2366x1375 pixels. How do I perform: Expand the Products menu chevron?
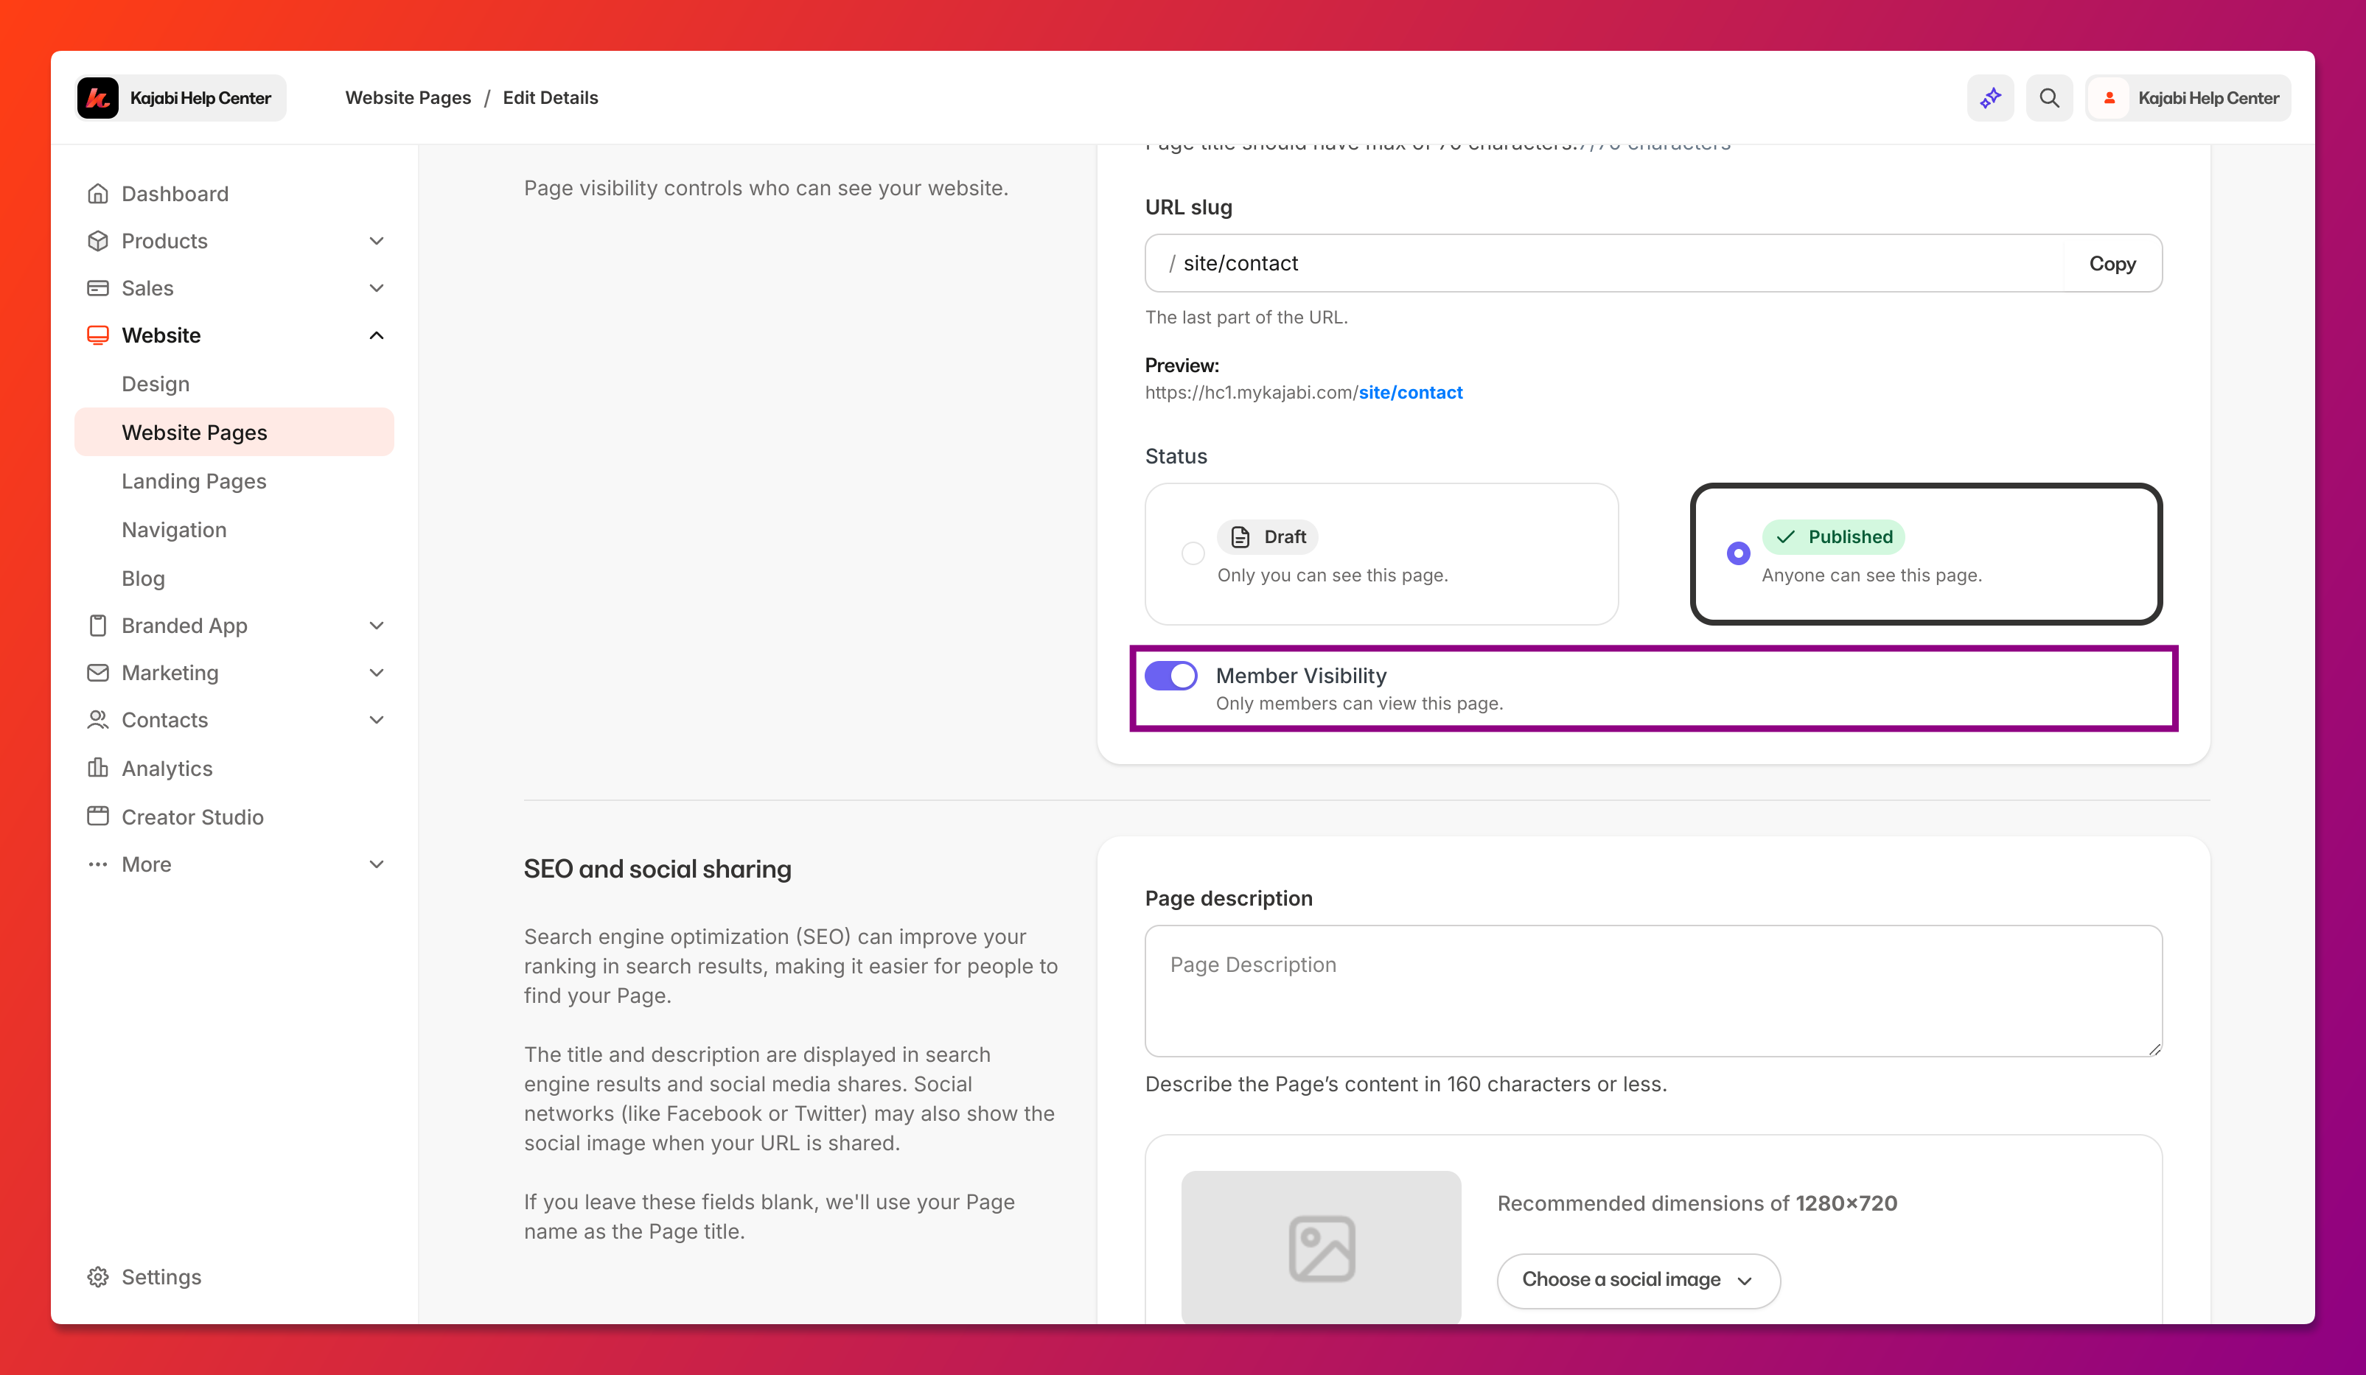377,240
